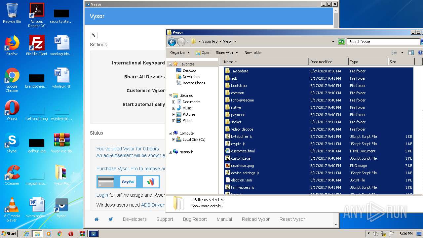Open Bug Report in Vysor footer
This screenshot has height=238, width=423.
(x=195, y=219)
